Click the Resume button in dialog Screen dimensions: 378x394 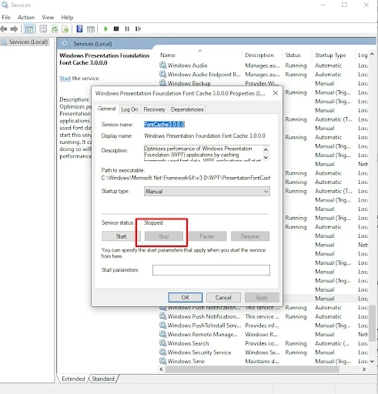tap(250, 236)
